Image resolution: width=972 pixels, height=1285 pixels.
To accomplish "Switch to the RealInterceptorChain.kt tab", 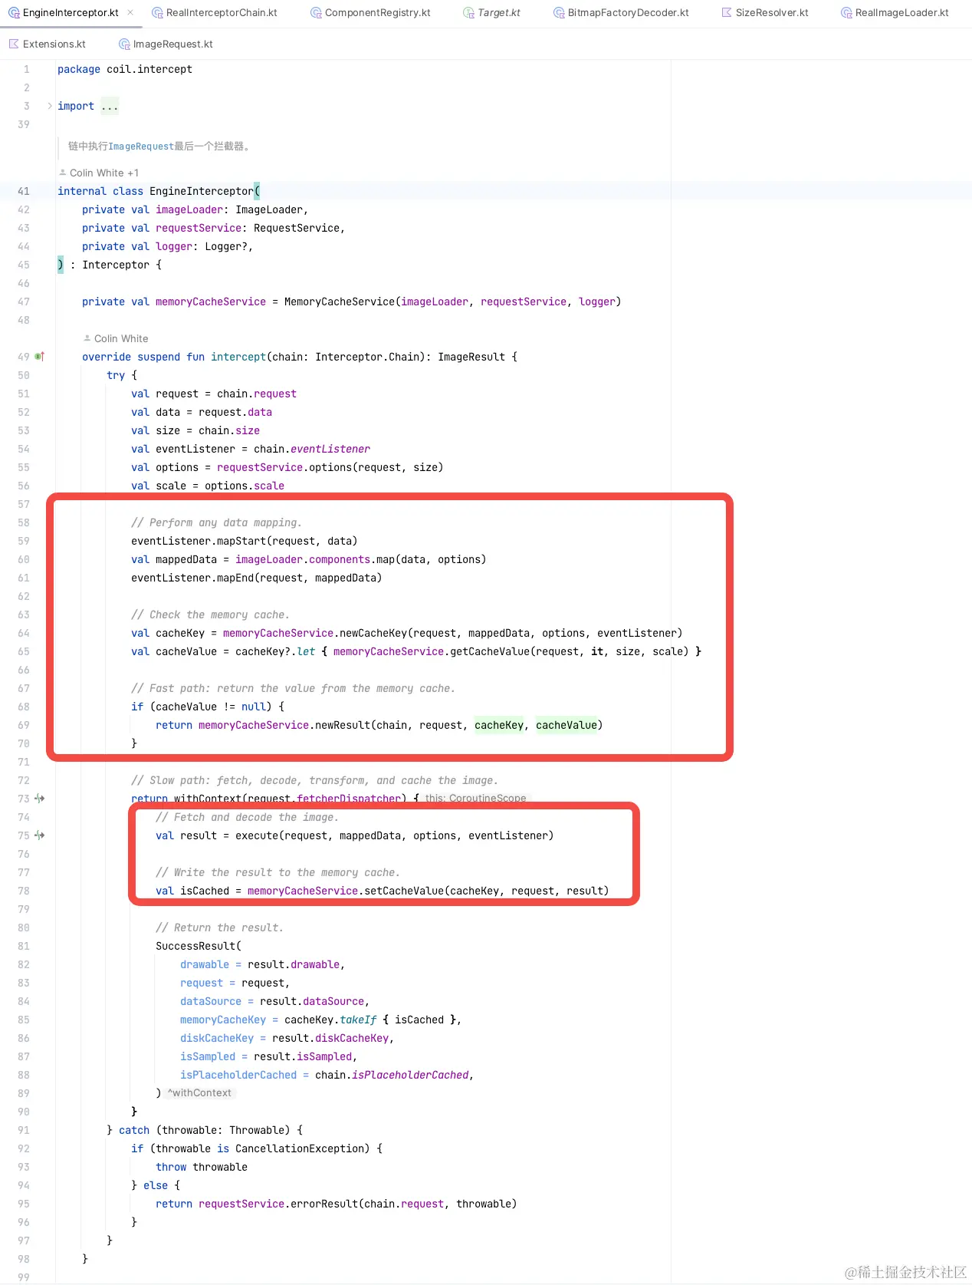I will coord(215,13).
